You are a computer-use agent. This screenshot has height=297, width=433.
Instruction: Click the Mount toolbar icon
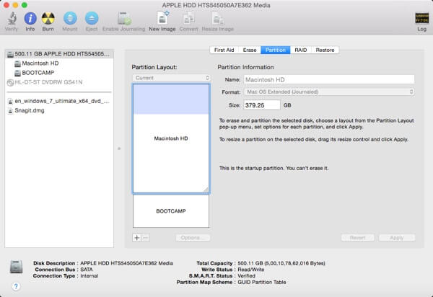[x=70, y=19]
